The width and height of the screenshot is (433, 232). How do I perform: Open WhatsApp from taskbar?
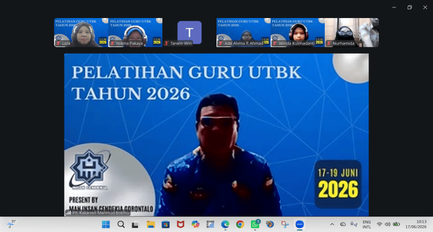point(255,224)
